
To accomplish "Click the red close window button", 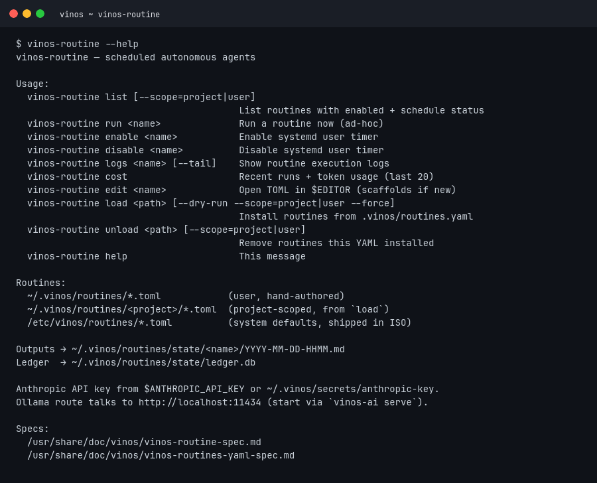I will click(14, 14).
